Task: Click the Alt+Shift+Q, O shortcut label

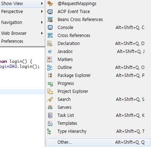Action: point(130,68)
